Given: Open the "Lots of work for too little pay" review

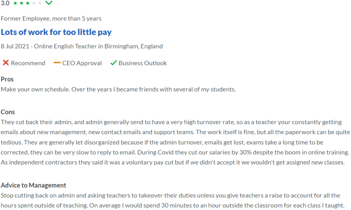Looking at the screenshot, I should (x=56, y=32).
